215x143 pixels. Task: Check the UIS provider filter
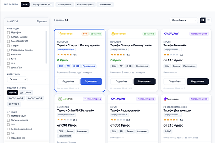(x=8, y=63)
